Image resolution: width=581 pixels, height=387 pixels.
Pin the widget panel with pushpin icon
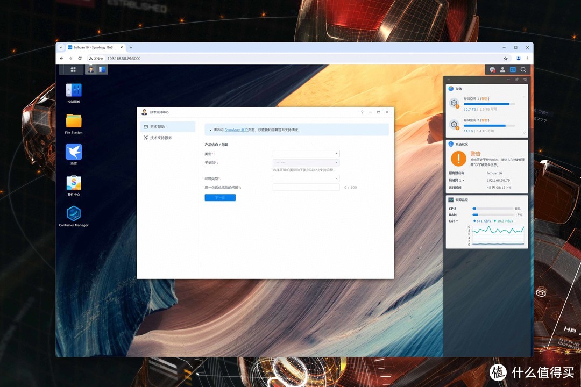point(516,80)
